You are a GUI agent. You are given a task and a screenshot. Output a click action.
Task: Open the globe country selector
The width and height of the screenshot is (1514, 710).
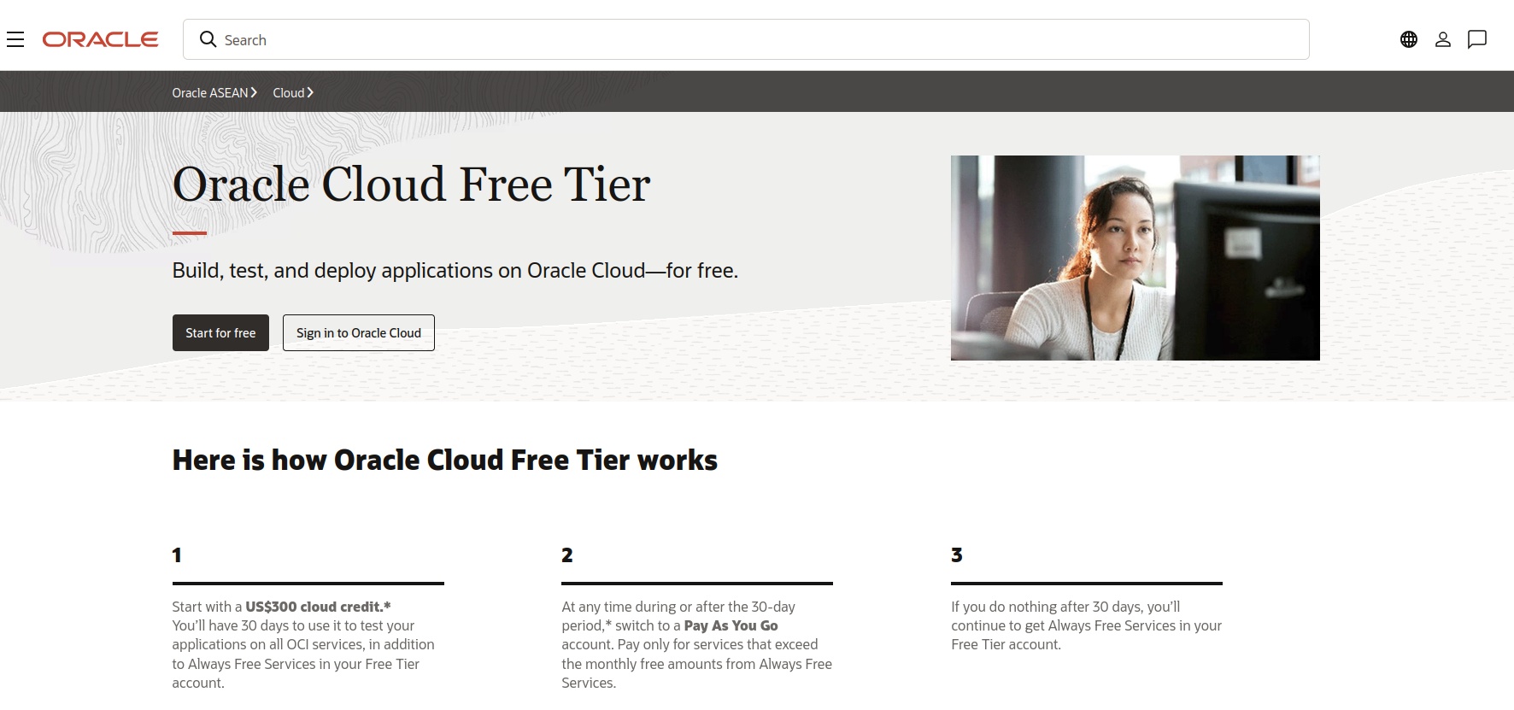pos(1409,39)
